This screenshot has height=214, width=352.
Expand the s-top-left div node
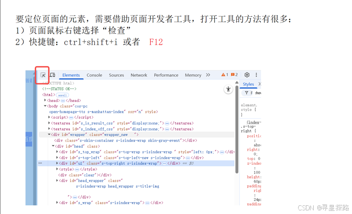57,158
